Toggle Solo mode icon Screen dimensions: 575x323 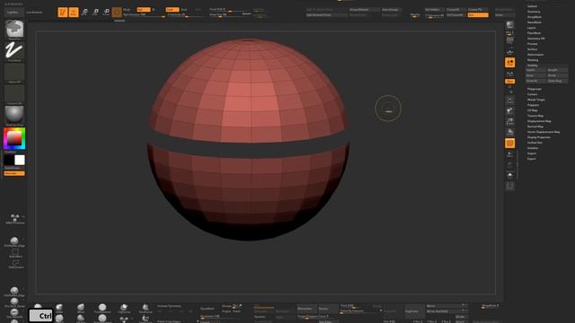pyautogui.click(x=510, y=176)
